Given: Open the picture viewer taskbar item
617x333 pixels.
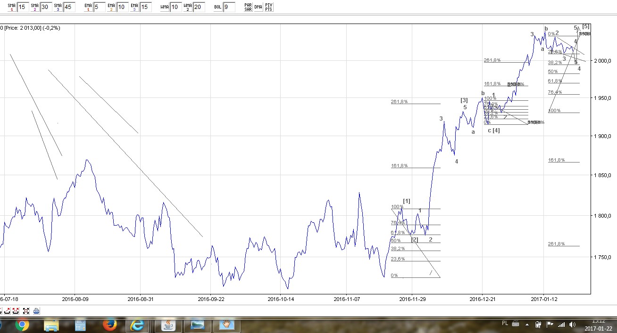Looking at the screenshot, I should (197, 325).
